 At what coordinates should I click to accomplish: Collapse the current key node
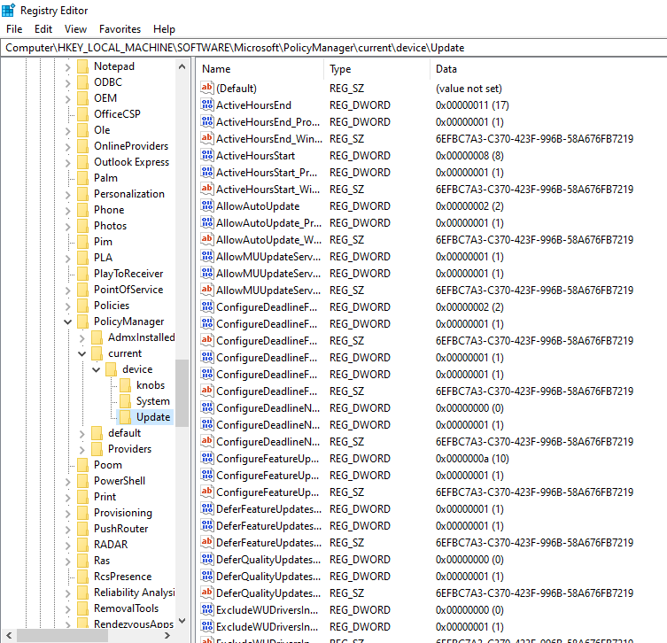82,353
